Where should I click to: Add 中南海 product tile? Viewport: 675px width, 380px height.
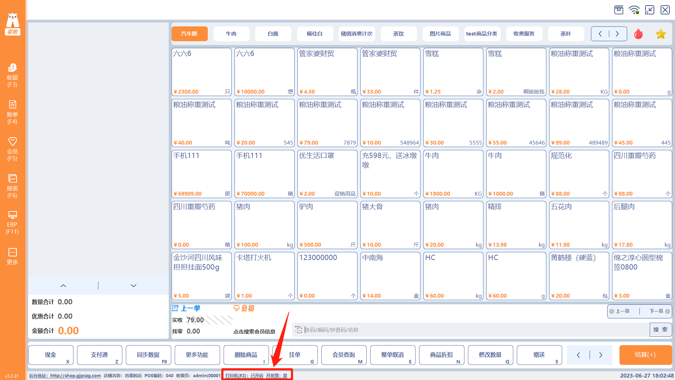tap(390, 276)
